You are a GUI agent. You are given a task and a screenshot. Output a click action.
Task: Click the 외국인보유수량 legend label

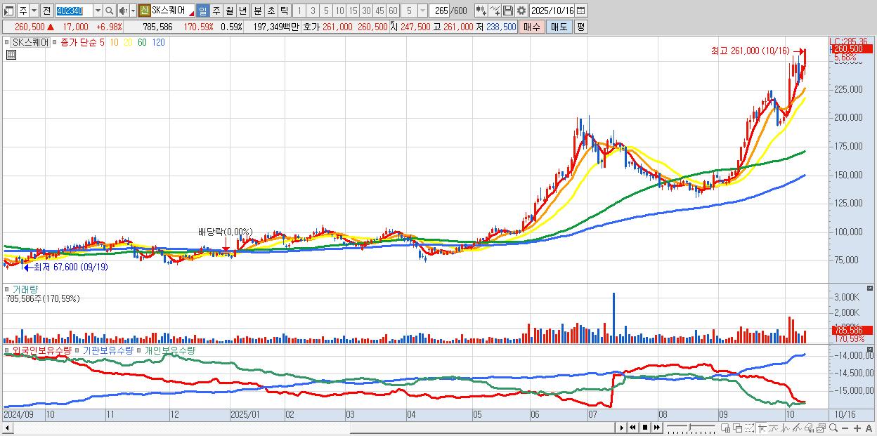coord(41,350)
